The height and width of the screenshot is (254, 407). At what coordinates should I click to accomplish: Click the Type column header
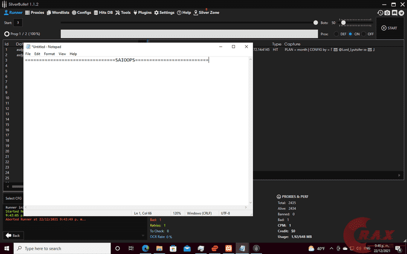pyautogui.click(x=276, y=44)
